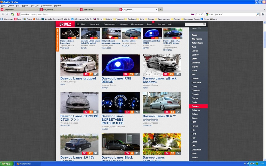Screen dimensions: 266x166
Task: Open the Работа bookmarks folder
Action: 108,19
